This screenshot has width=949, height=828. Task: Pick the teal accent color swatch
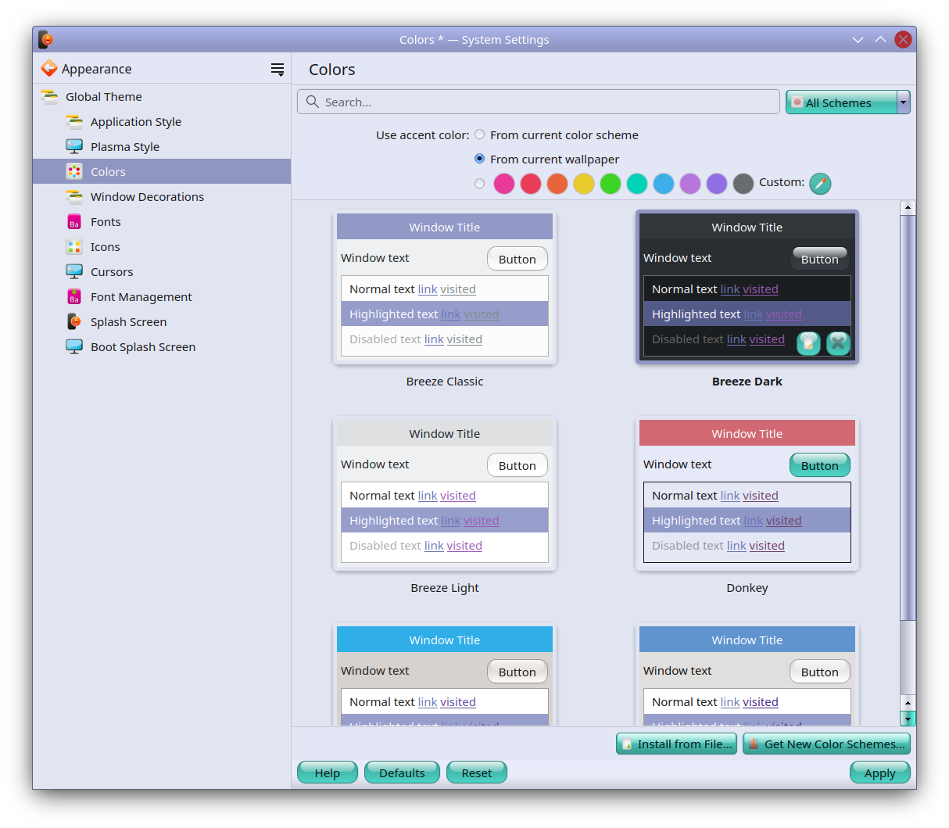(x=637, y=184)
